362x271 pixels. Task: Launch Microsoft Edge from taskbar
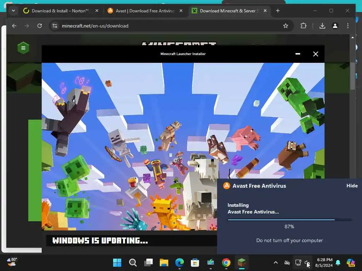[x=179, y=263]
